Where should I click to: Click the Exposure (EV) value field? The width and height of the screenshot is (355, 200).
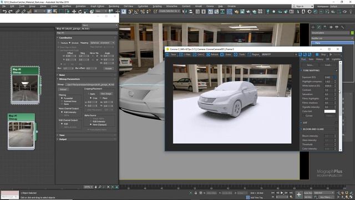(328, 77)
